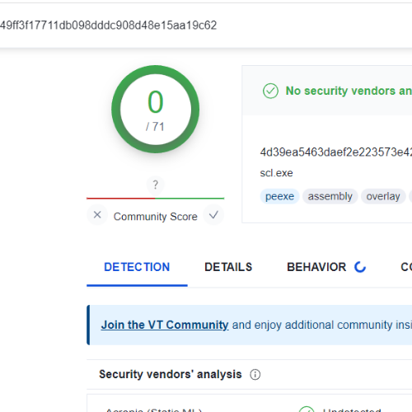The image size is (412, 412).
Task: Click the question mark community score bubble
Action: pos(156,185)
